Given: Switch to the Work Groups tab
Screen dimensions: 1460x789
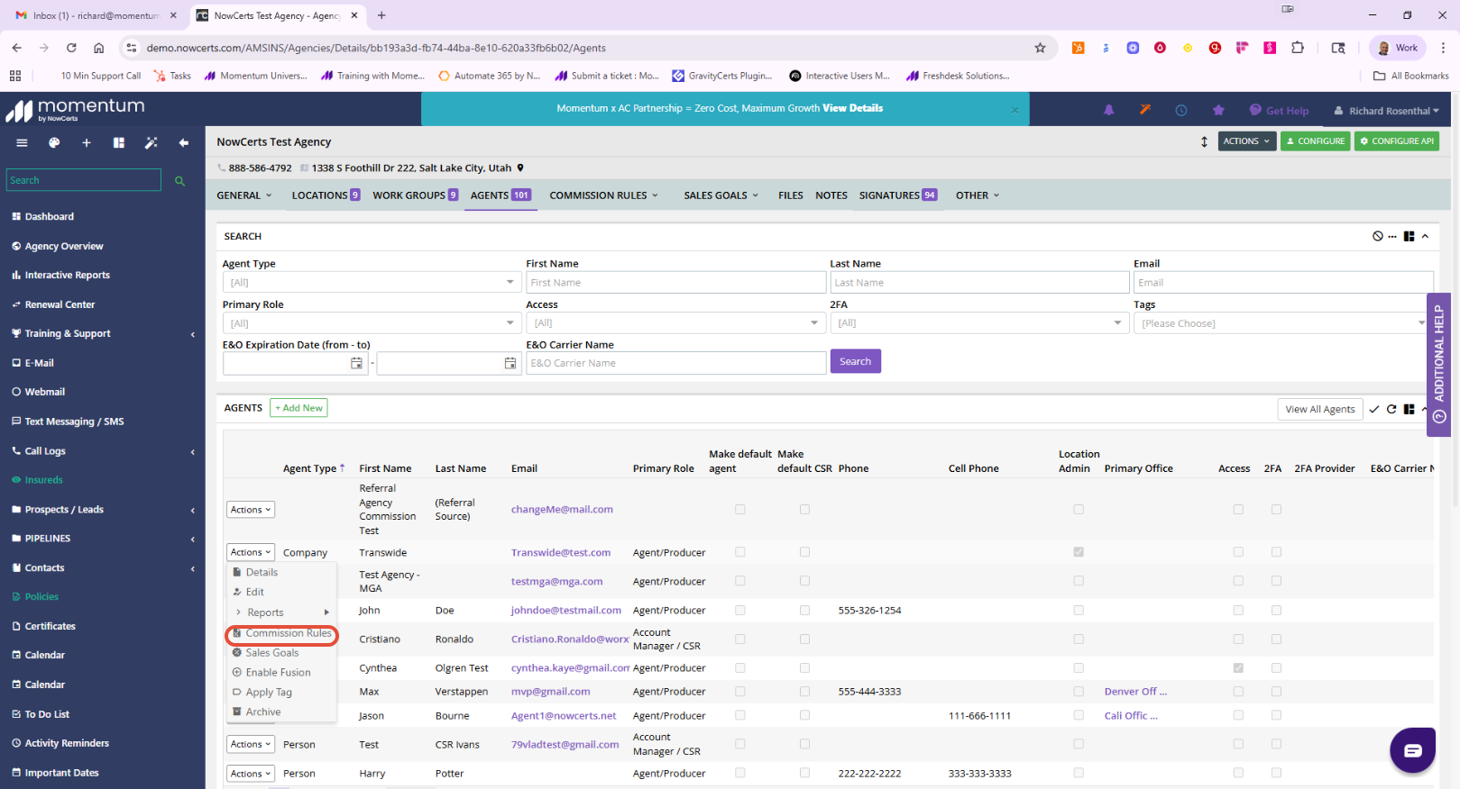Looking at the screenshot, I should point(416,195).
